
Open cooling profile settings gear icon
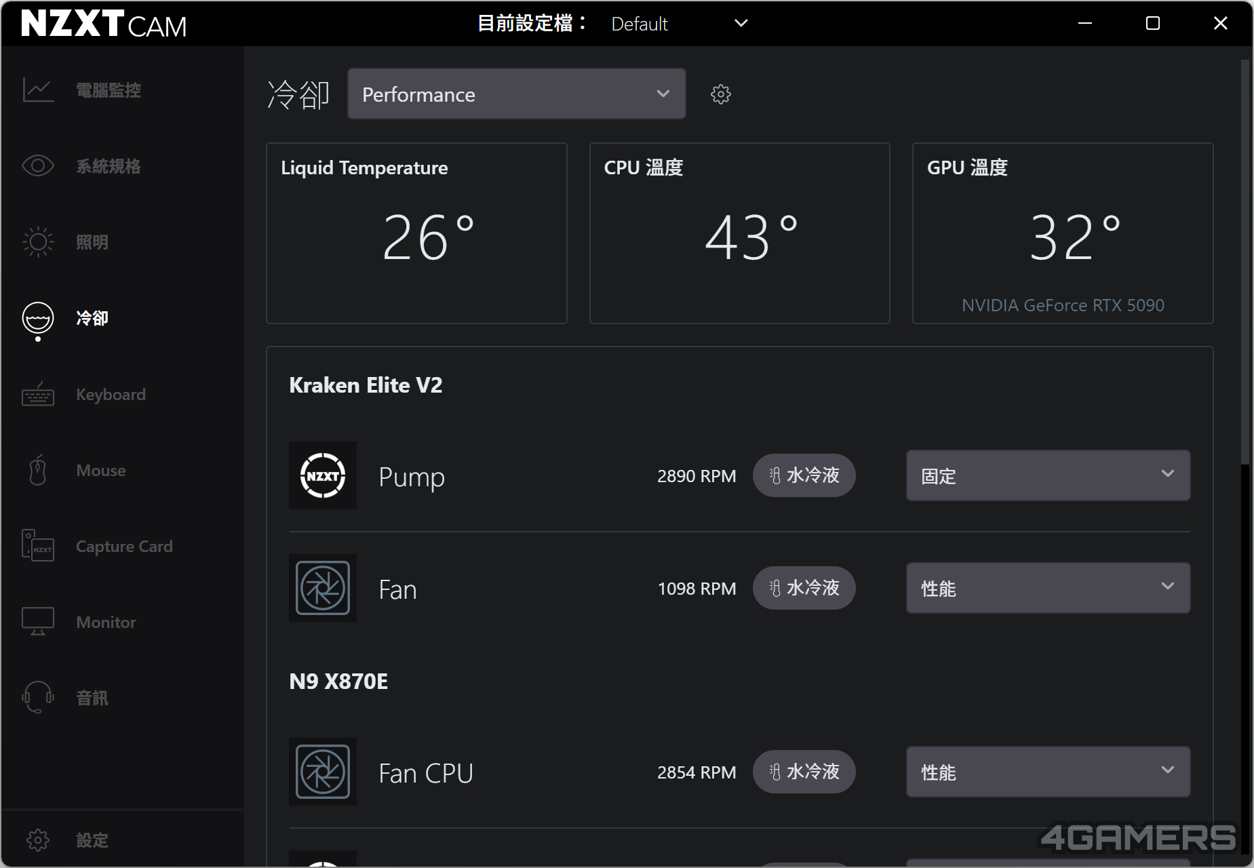(721, 94)
